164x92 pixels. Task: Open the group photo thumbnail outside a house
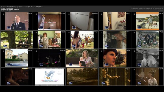[147, 40]
